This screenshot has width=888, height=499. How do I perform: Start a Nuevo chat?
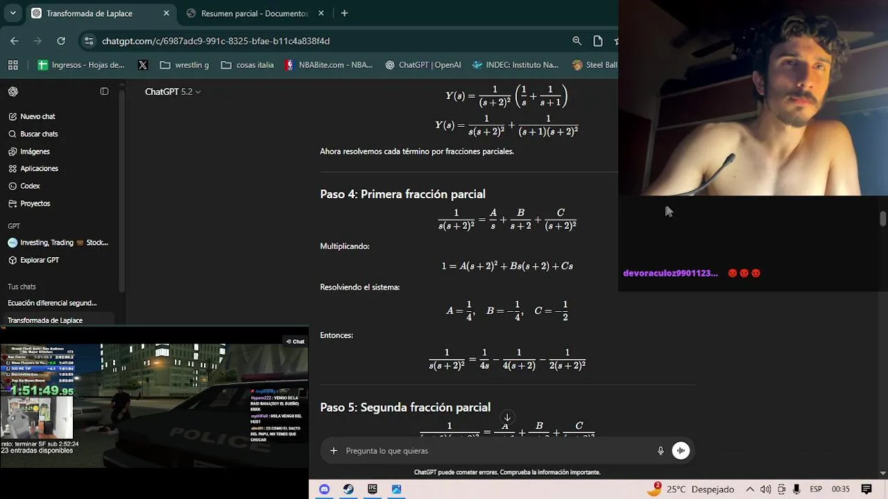[x=61, y=116]
